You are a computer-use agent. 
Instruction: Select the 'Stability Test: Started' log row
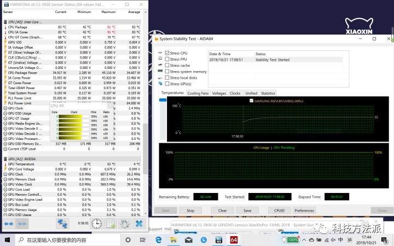pos(276,60)
